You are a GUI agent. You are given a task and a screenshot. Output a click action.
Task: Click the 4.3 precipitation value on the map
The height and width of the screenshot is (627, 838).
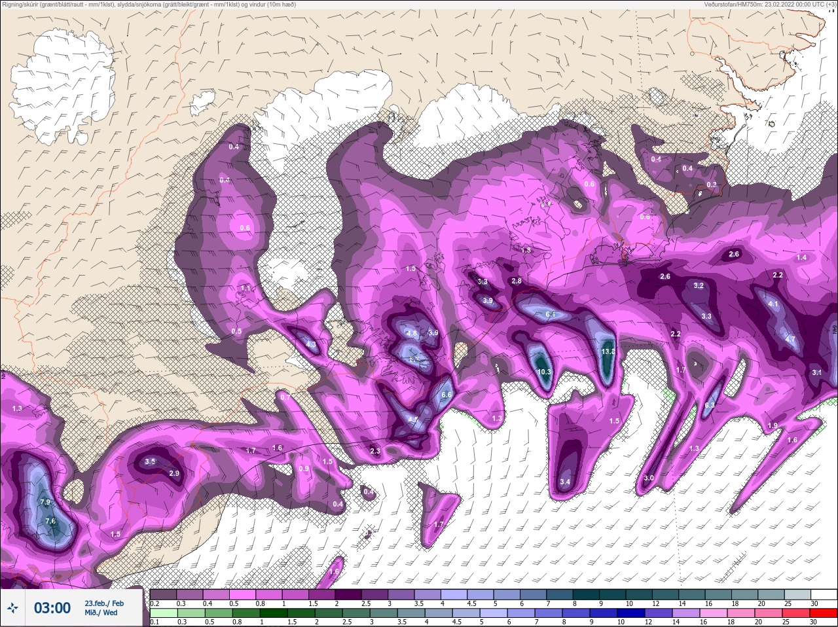[311, 344]
